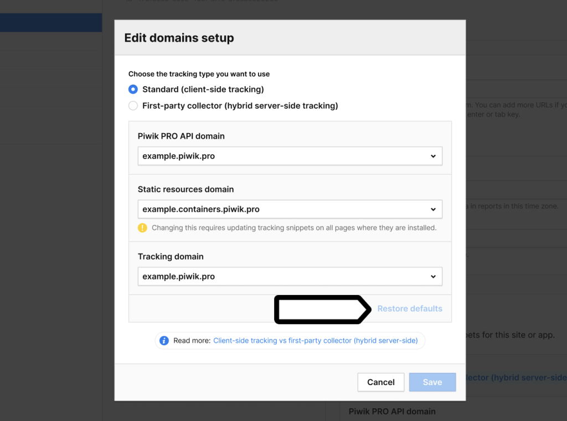Open Client-side tracking vs first-party collector article
The image size is (567, 421).
tap(315, 340)
